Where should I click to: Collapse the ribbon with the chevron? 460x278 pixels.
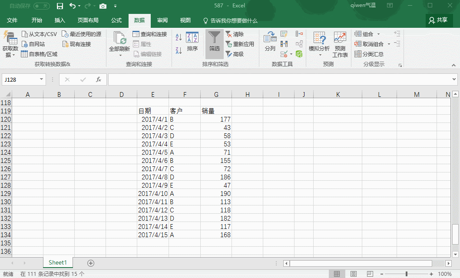pos(453,65)
